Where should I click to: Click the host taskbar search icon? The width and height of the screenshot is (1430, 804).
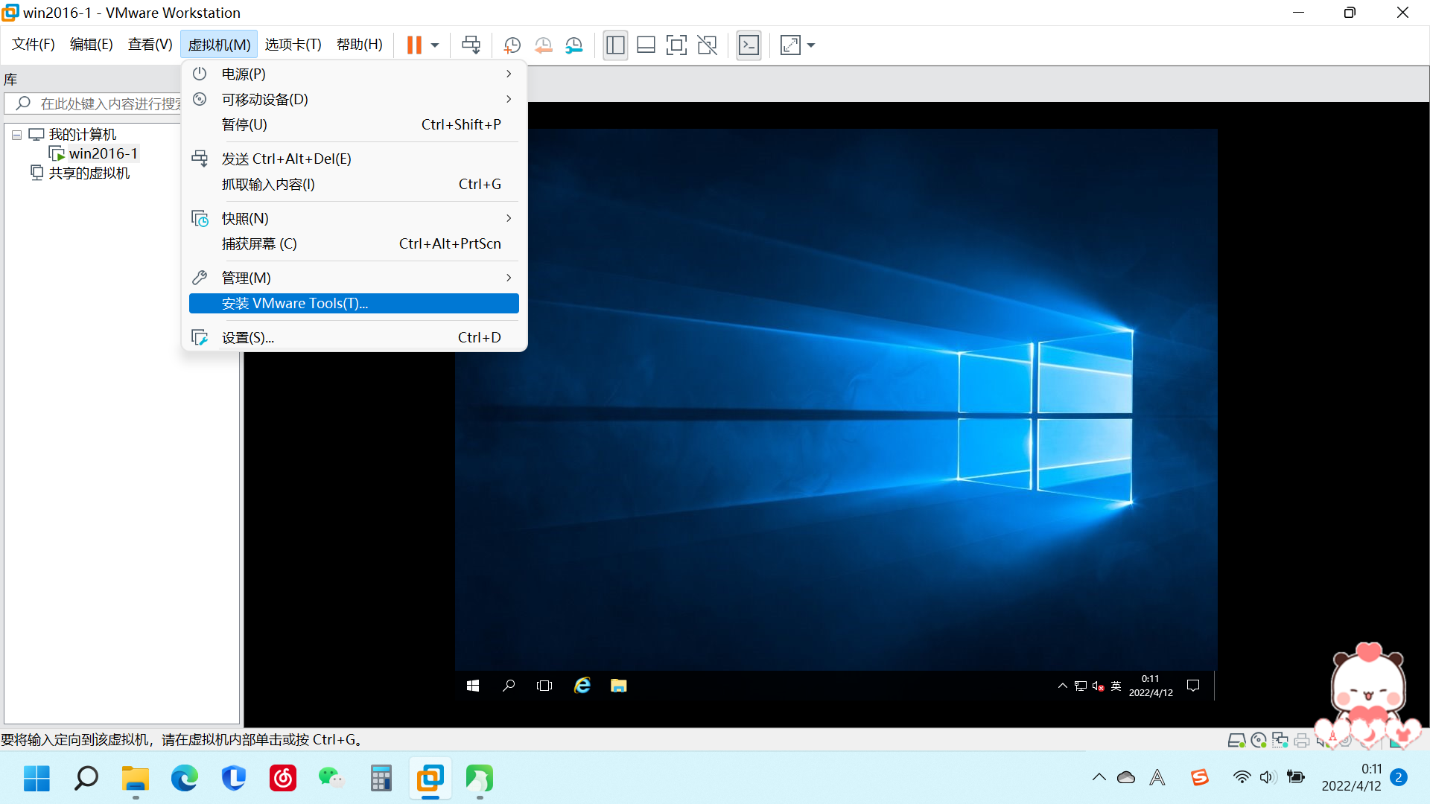click(86, 779)
